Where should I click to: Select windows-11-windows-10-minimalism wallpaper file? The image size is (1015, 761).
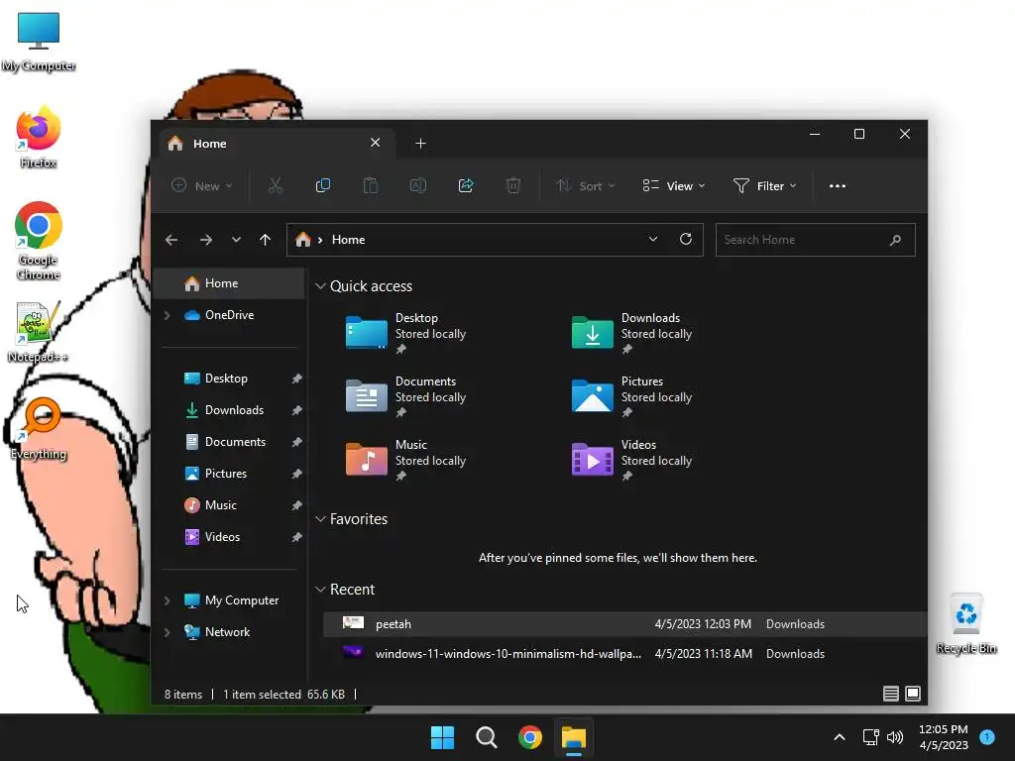pos(624,654)
